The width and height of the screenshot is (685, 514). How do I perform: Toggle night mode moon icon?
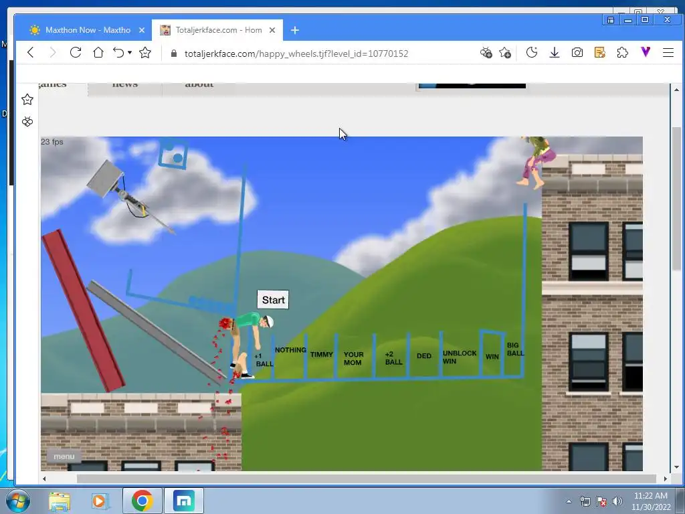[x=532, y=52]
